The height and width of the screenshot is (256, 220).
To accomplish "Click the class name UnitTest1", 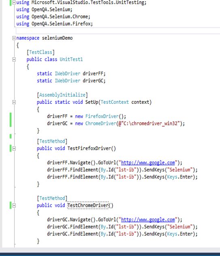I will click(71, 59).
